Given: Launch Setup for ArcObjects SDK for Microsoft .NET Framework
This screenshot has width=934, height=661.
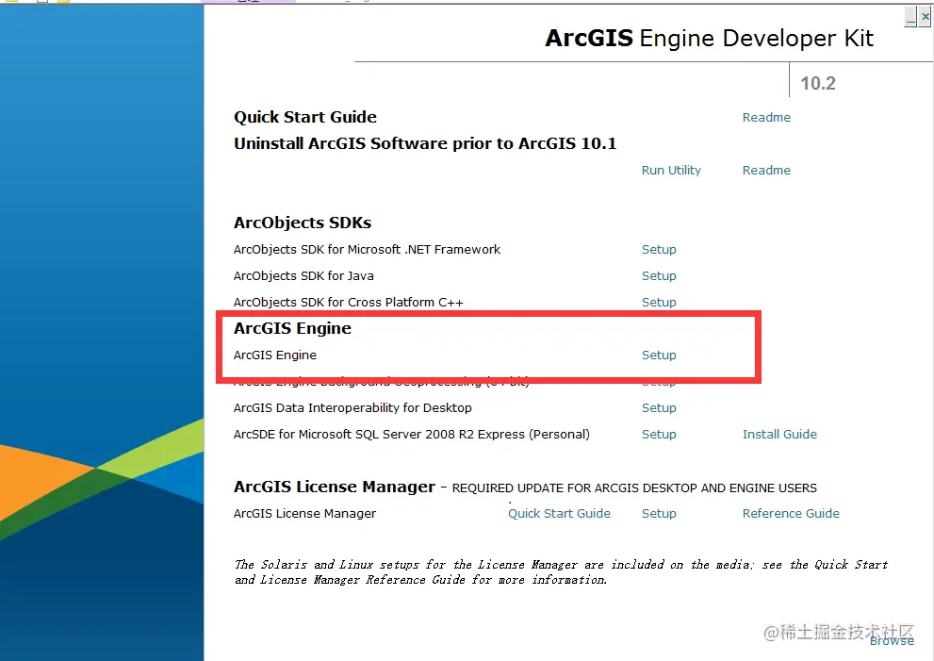Looking at the screenshot, I should pyautogui.click(x=659, y=249).
